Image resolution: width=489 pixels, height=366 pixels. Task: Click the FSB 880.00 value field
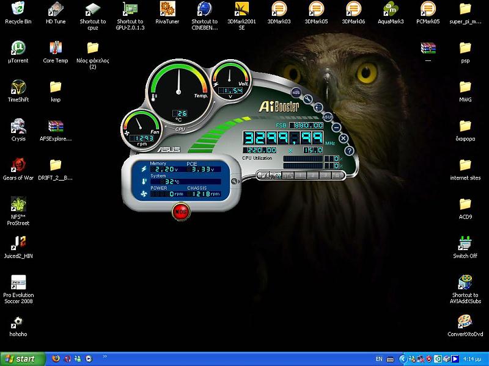pos(307,125)
